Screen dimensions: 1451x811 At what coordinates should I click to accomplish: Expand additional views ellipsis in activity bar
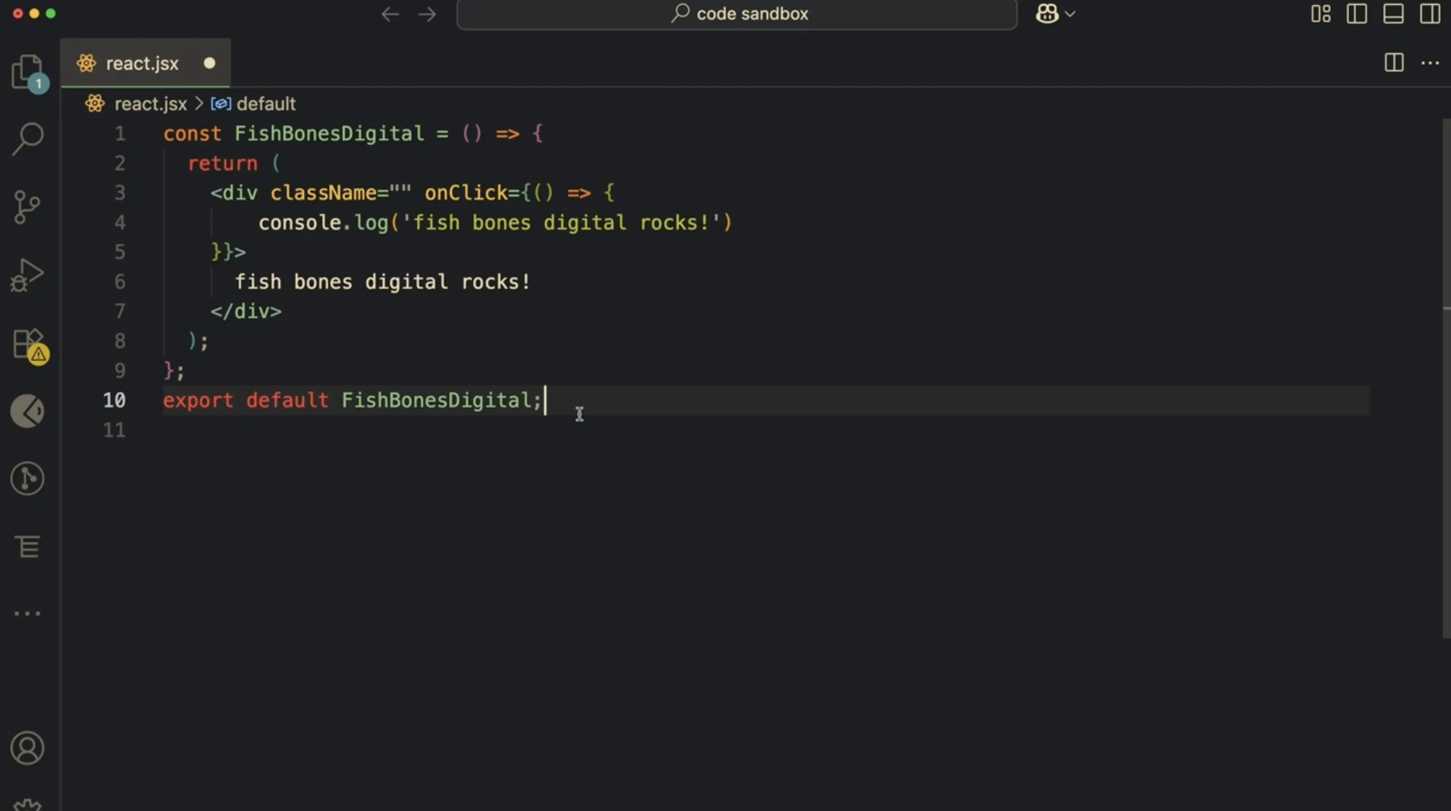[27, 613]
